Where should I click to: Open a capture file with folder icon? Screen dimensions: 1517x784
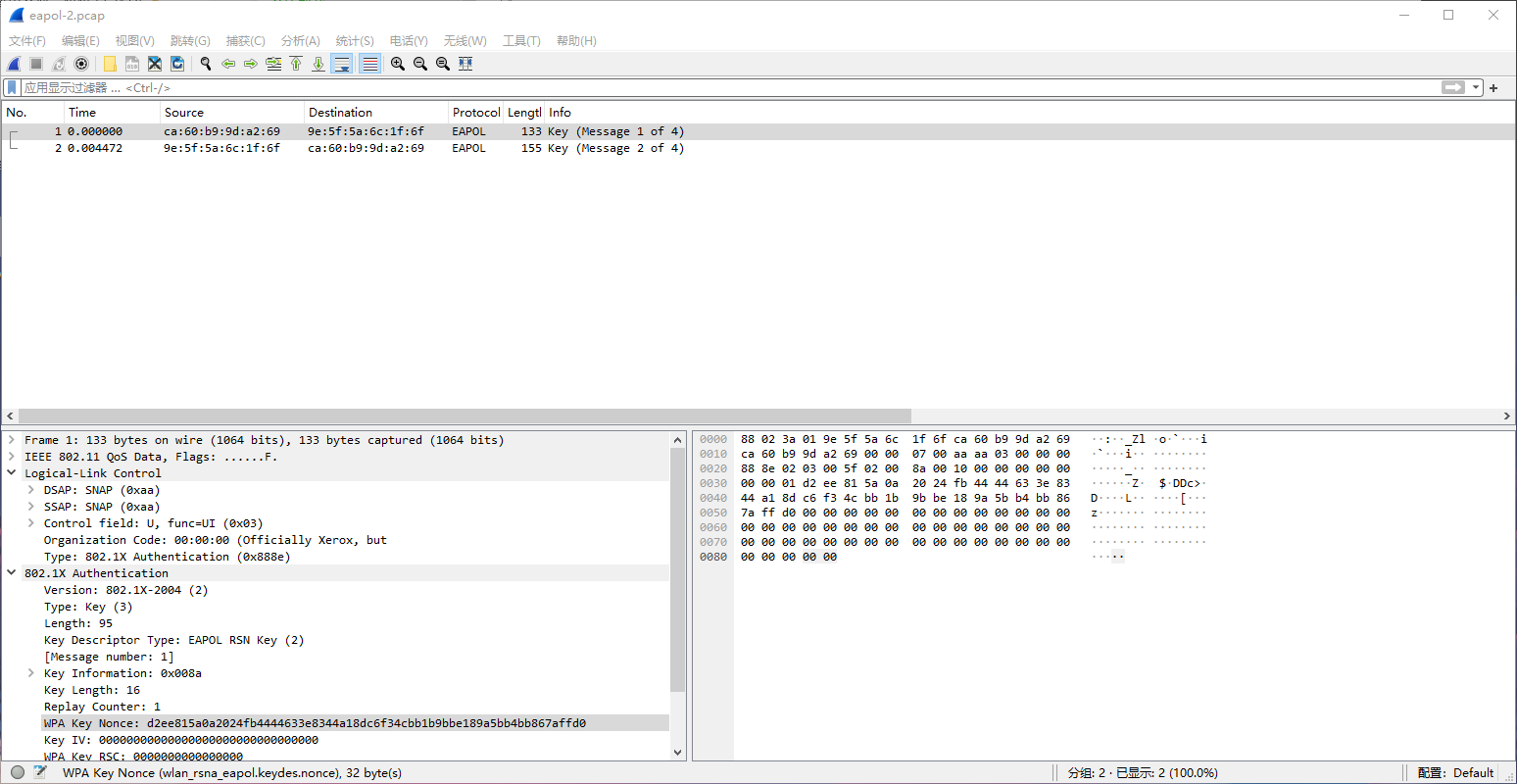pos(110,64)
